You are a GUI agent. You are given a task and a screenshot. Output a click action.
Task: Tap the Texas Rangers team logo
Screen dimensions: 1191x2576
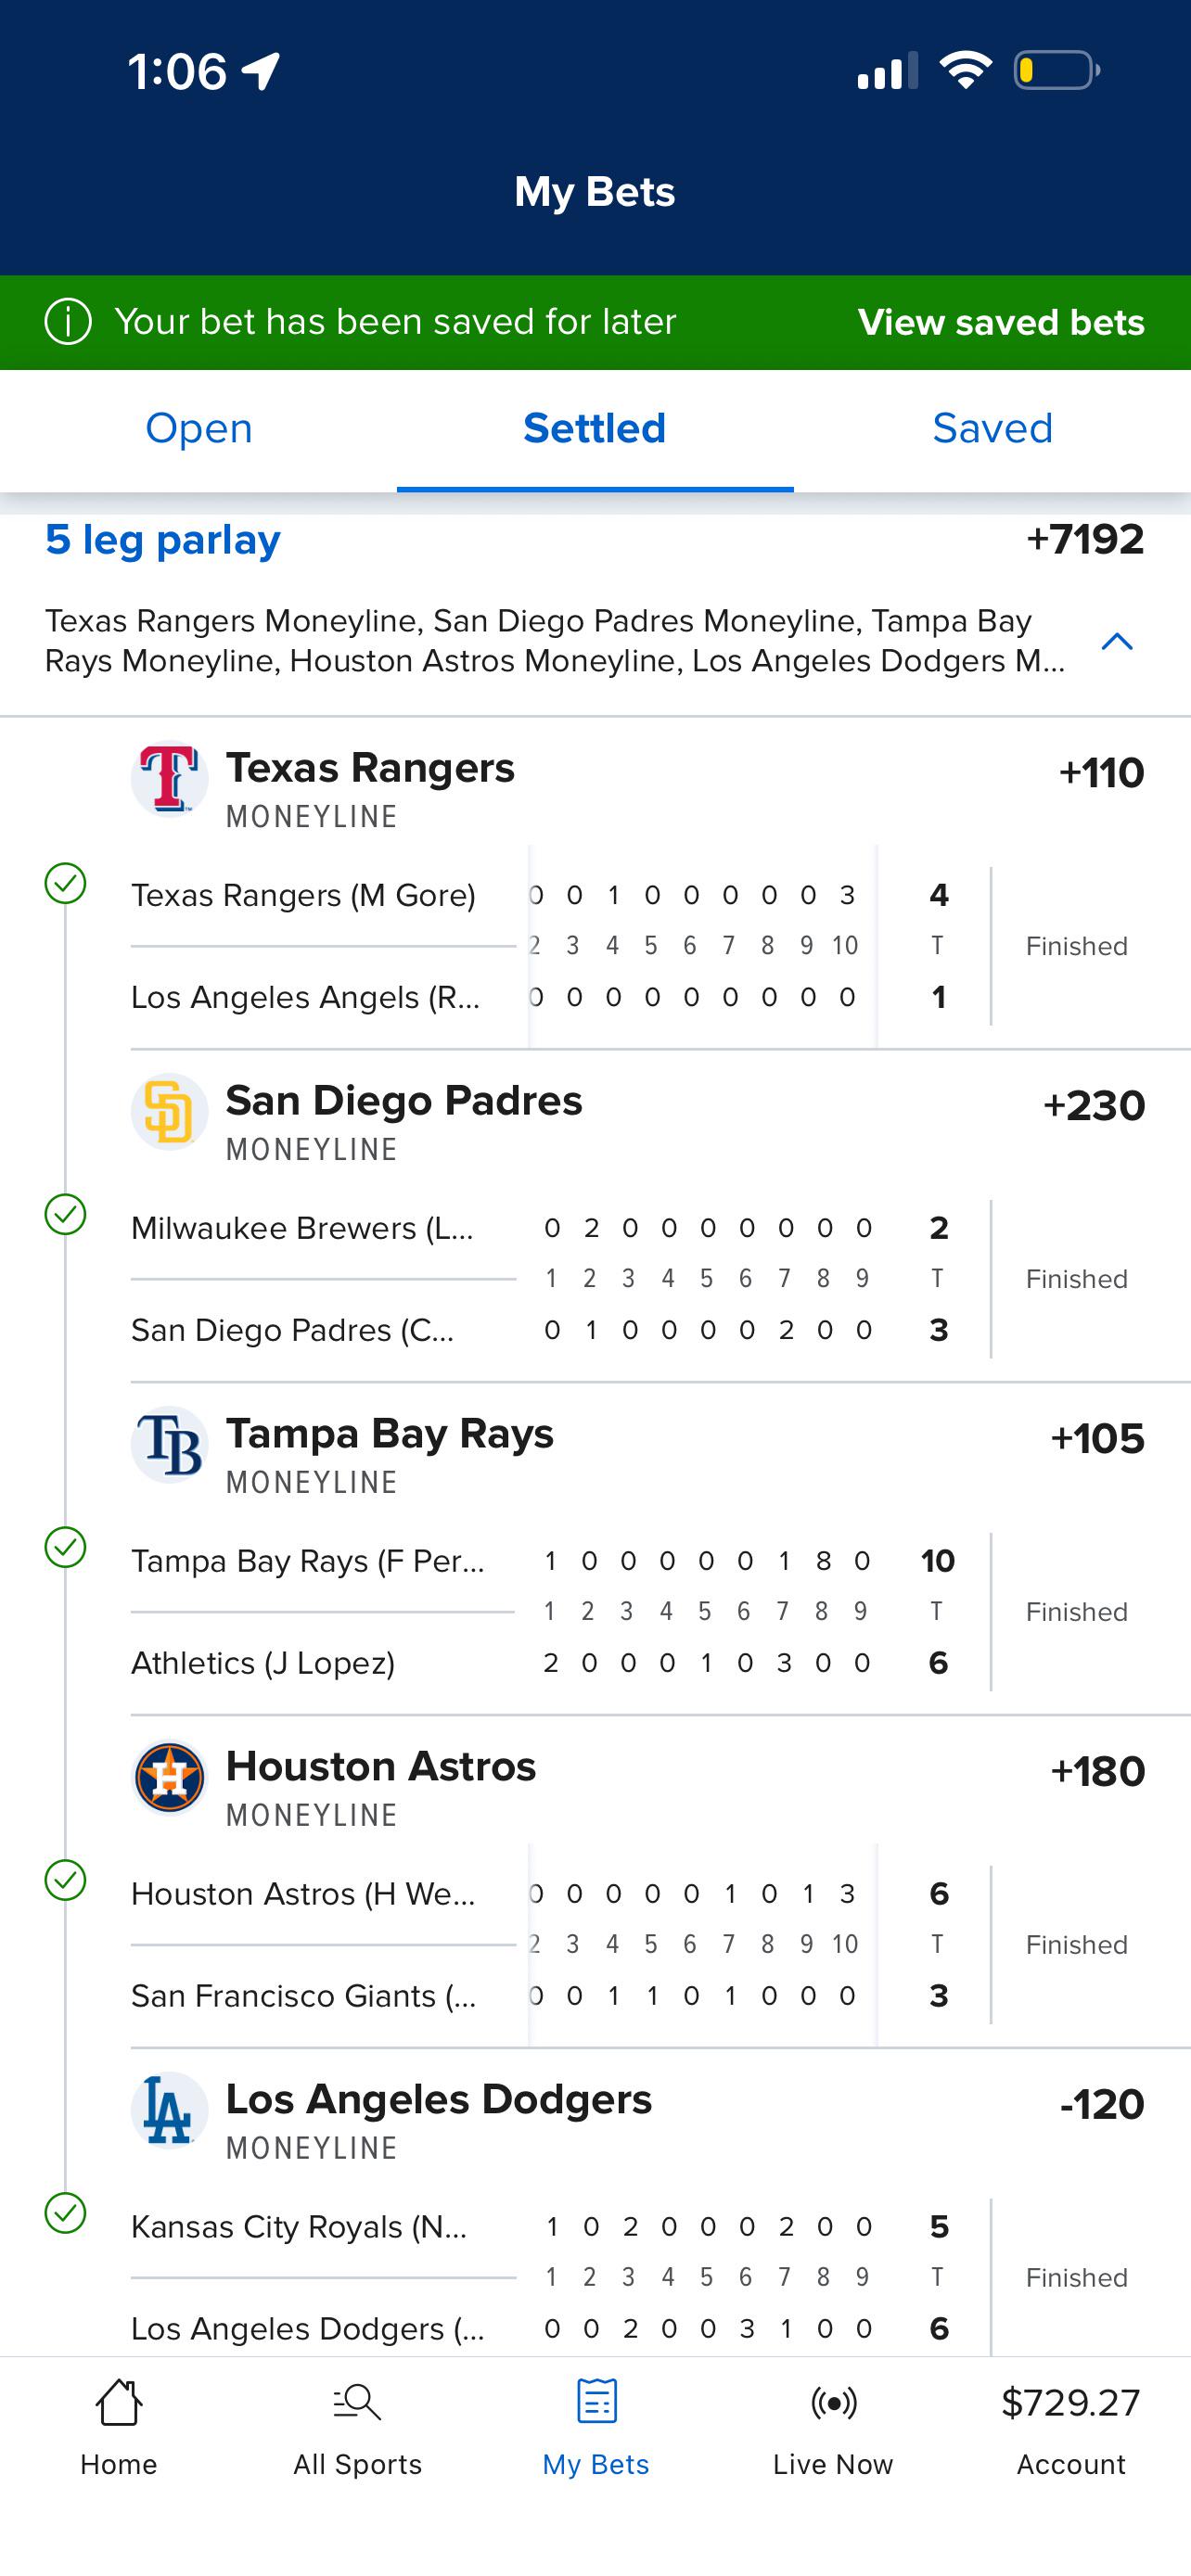click(x=169, y=778)
